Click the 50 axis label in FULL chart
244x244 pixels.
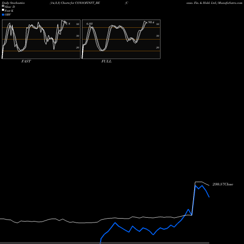[x=158, y=36]
